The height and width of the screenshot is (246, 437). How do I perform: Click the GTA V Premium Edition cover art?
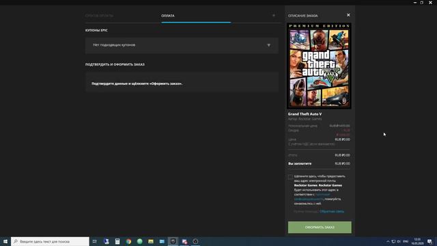319,66
